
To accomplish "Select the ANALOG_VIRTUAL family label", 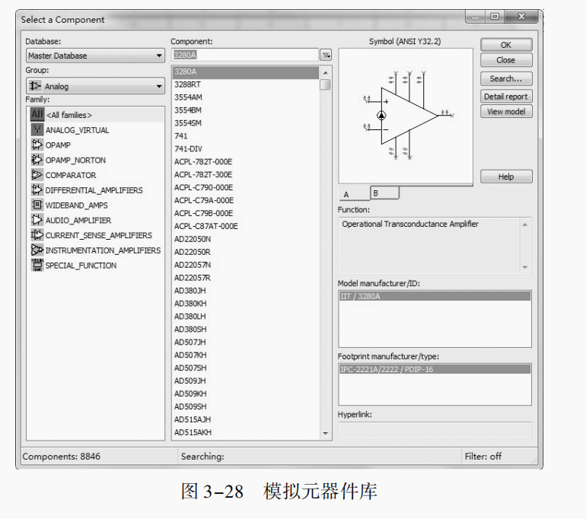I will click(77, 130).
